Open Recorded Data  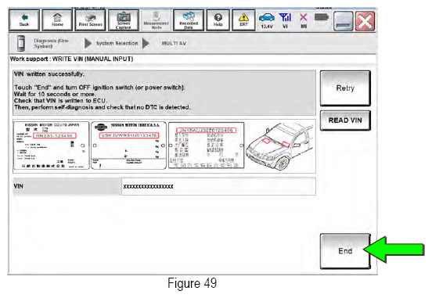tap(189, 20)
